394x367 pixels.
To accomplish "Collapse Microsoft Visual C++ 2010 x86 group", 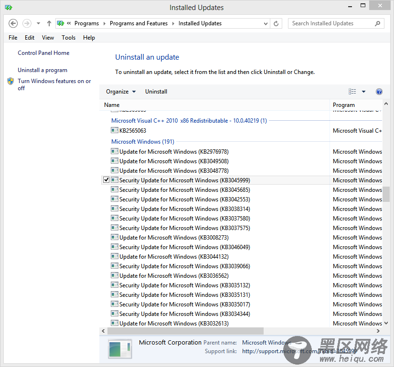I will point(189,121).
